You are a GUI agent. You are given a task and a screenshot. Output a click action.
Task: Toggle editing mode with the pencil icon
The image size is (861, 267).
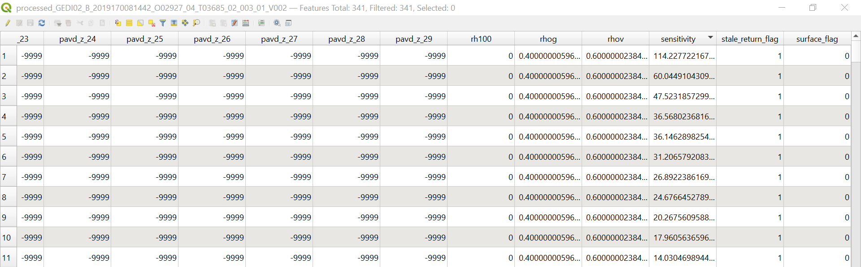click(x=8, y=23)
